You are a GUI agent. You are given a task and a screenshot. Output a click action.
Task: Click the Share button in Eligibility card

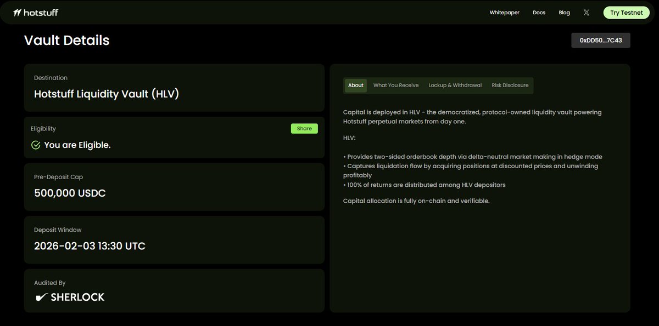click(304, 129)
